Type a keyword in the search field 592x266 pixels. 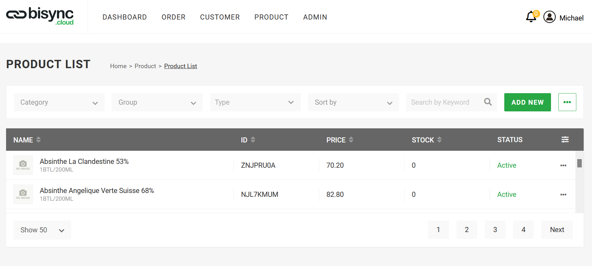pyautogui.click(x=442, y=102)
